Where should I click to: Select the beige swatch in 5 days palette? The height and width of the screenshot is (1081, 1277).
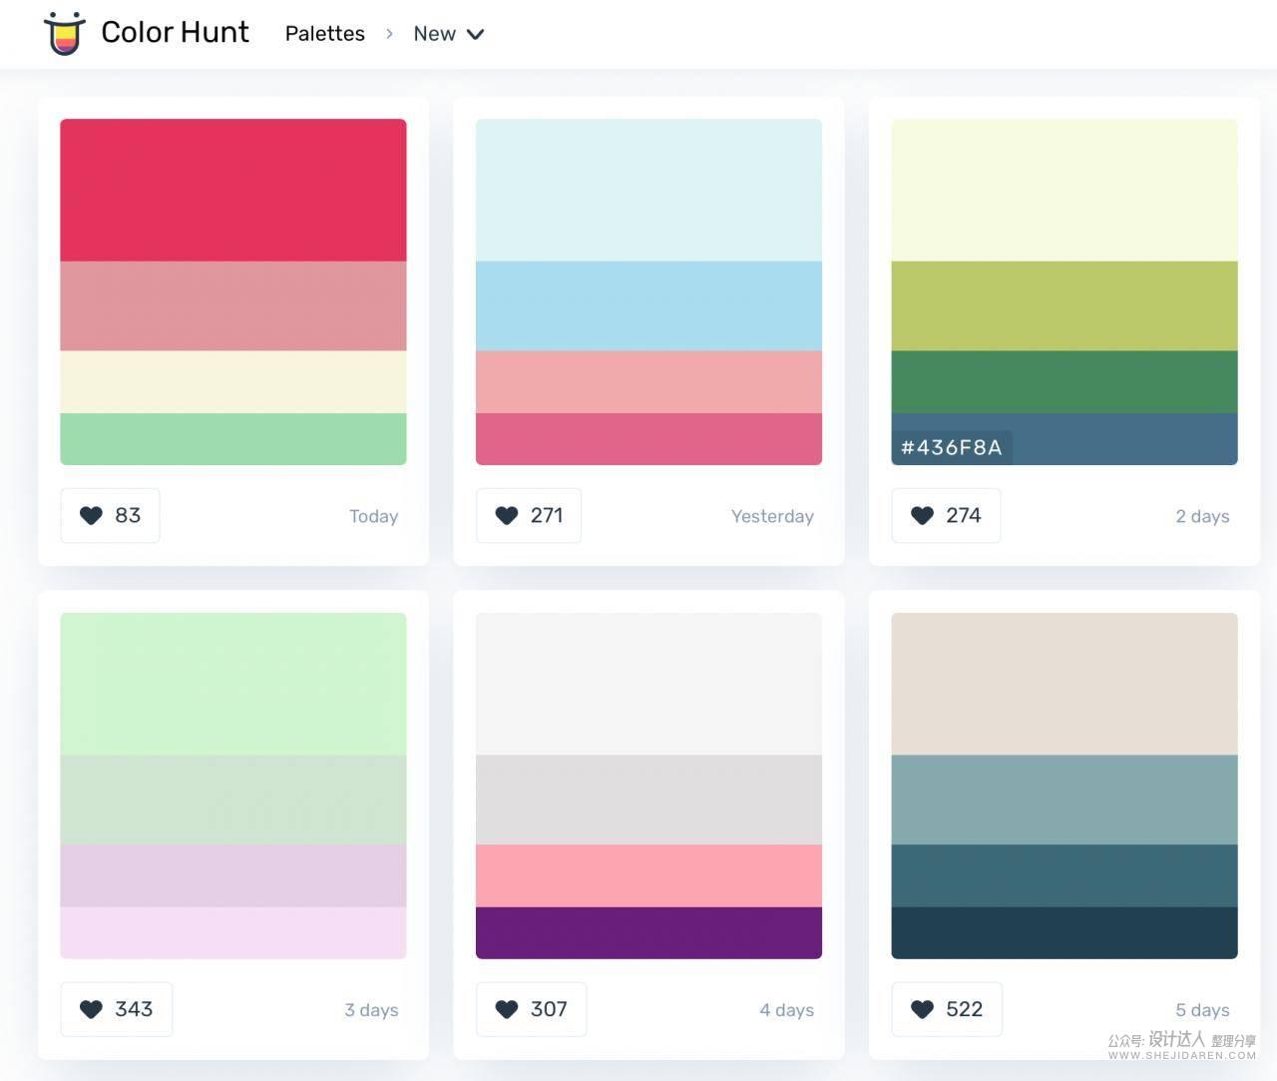pos(1064,685)
